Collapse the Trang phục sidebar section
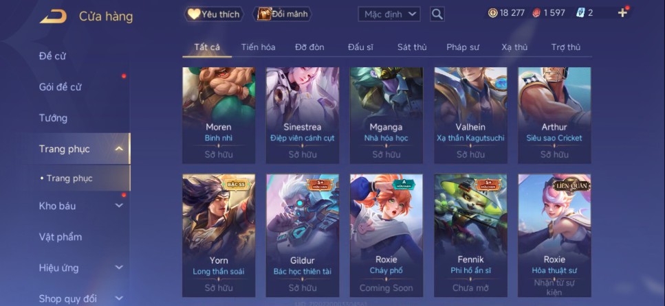Screen dimensions: 665x306 119,149
